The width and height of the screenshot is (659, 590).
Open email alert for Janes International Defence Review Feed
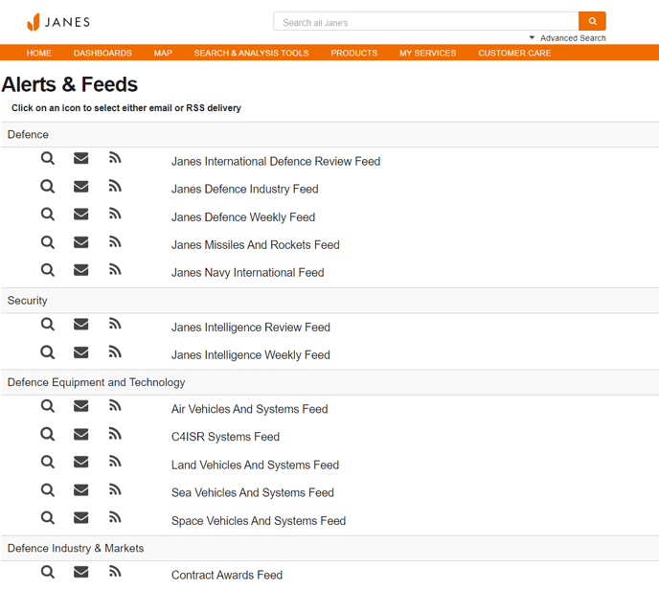pyautogui.click(x=81, y=158)
